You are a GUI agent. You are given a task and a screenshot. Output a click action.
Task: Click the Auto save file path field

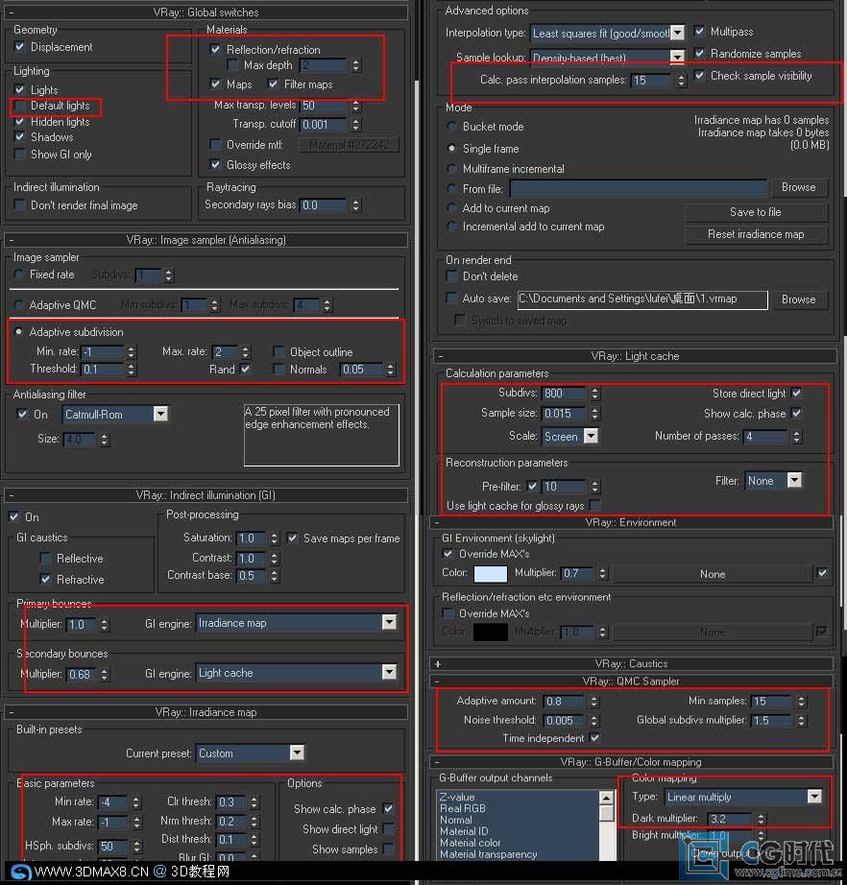point(642,299)
